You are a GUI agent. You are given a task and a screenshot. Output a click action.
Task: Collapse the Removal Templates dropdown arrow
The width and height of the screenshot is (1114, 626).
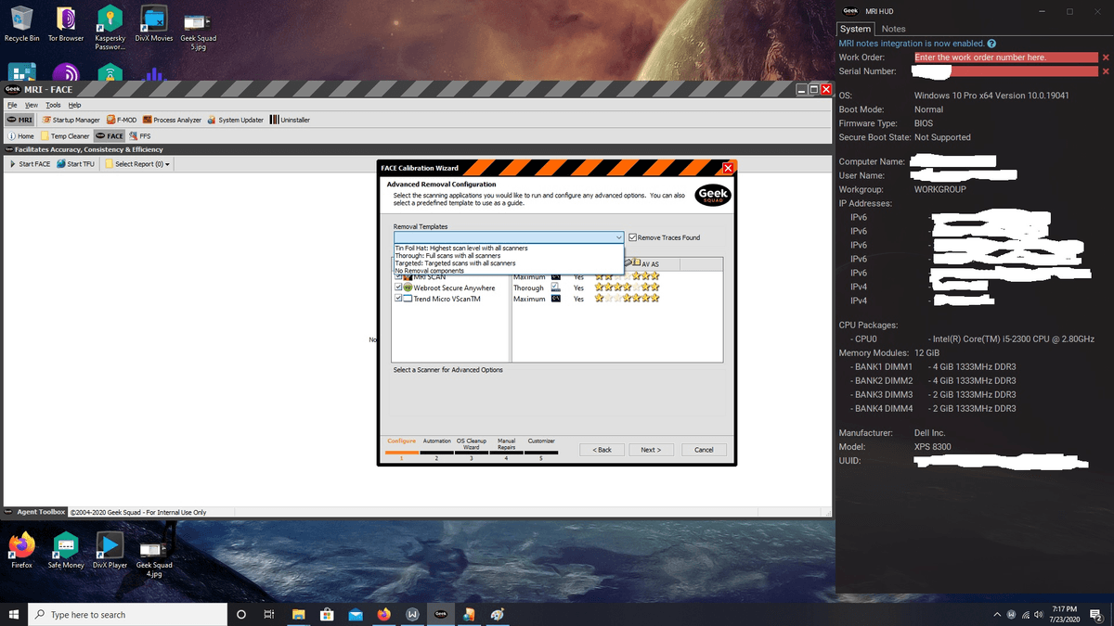[617, 237]
